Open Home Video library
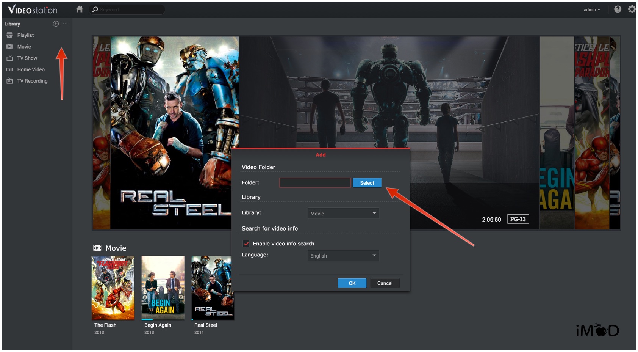Image resolution: width=638 pixels, height=352 pixels. 31,69
